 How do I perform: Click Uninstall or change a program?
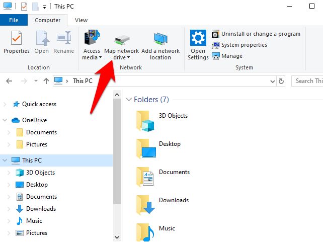click(256, 34)
